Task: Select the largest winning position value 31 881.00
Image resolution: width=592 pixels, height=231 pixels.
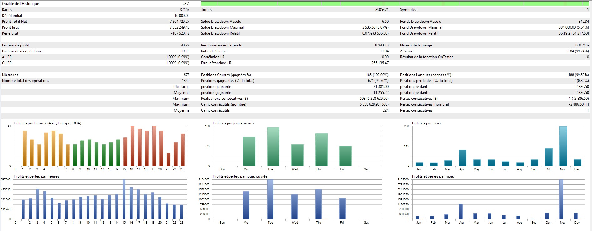Action: pyautogui.click(x=381, y=87)
